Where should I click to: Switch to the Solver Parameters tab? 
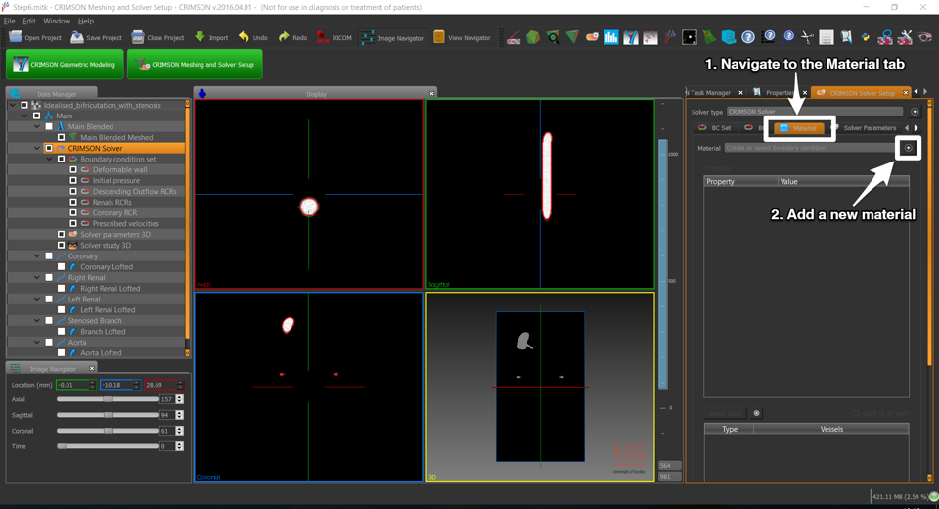(x=869, y=128)
